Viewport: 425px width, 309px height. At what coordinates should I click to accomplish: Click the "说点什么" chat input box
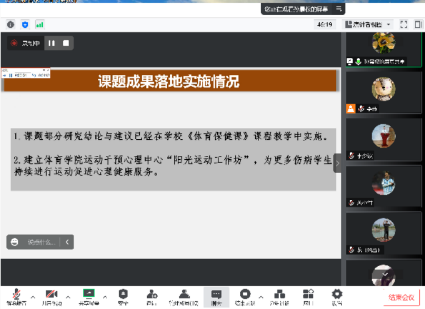click(x=41, y=242)
